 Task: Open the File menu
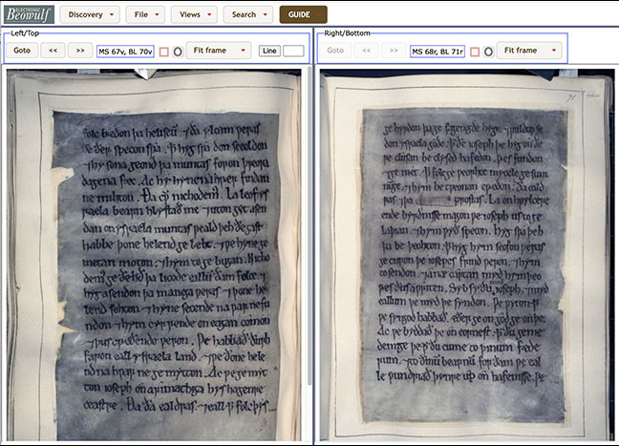pyautogui.click(x=145, y=14)
